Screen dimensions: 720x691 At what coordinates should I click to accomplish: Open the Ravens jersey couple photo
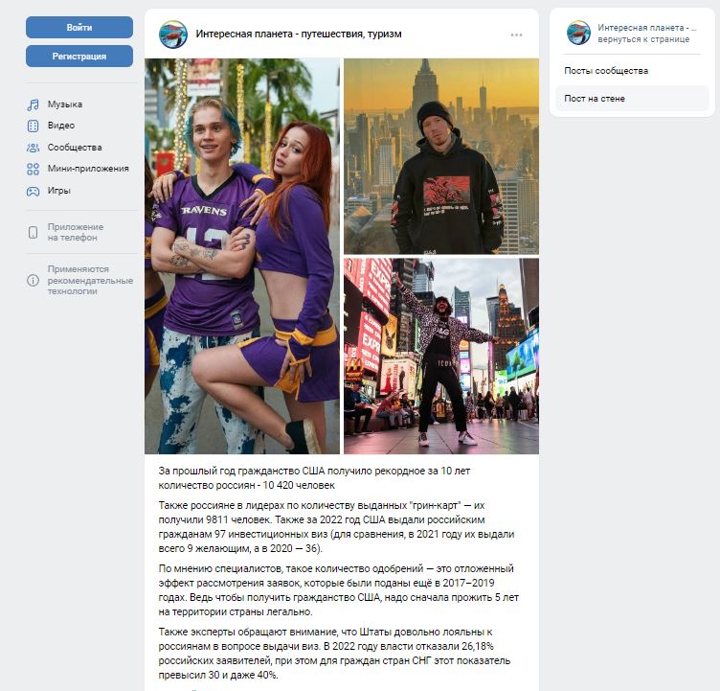(242, 256)
